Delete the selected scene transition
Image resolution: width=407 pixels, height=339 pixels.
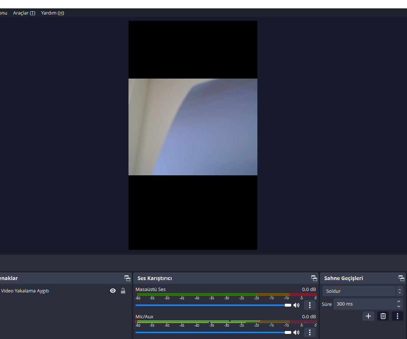(383, 316)
